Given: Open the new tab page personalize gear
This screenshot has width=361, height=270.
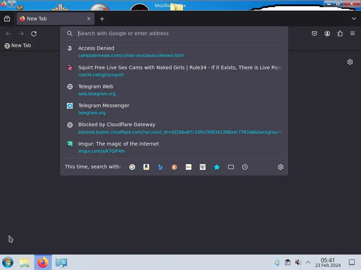Looking at the screenshot, I should (x=350, y=62).
